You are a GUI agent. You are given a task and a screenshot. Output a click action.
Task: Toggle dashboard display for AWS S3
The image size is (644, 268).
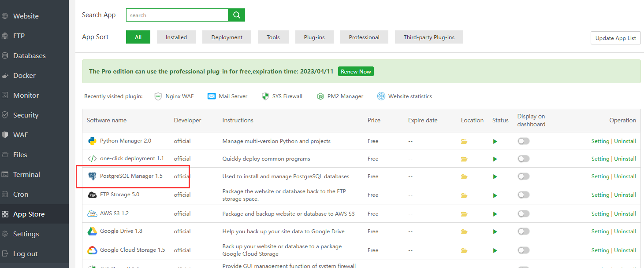pyautogui.click(x=523, y=214)
